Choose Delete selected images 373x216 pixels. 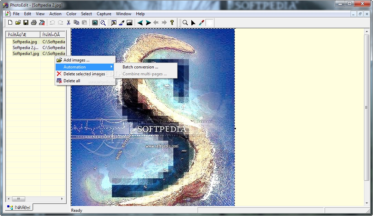85,74
